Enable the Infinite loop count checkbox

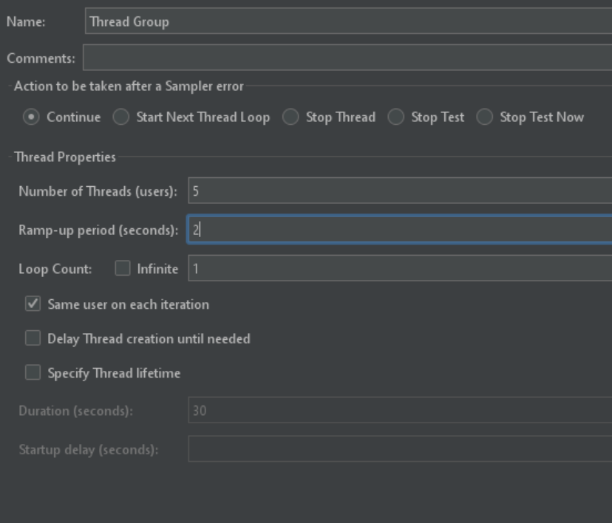123,268
